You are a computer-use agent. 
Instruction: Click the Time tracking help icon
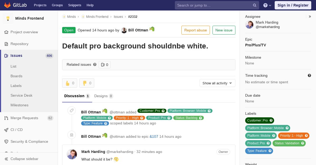click(x=309, y=75)
